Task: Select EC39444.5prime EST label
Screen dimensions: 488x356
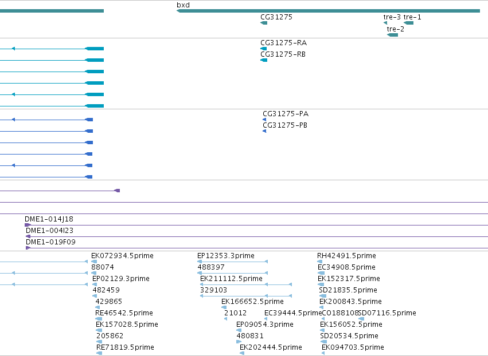Action: coord(293,313)
